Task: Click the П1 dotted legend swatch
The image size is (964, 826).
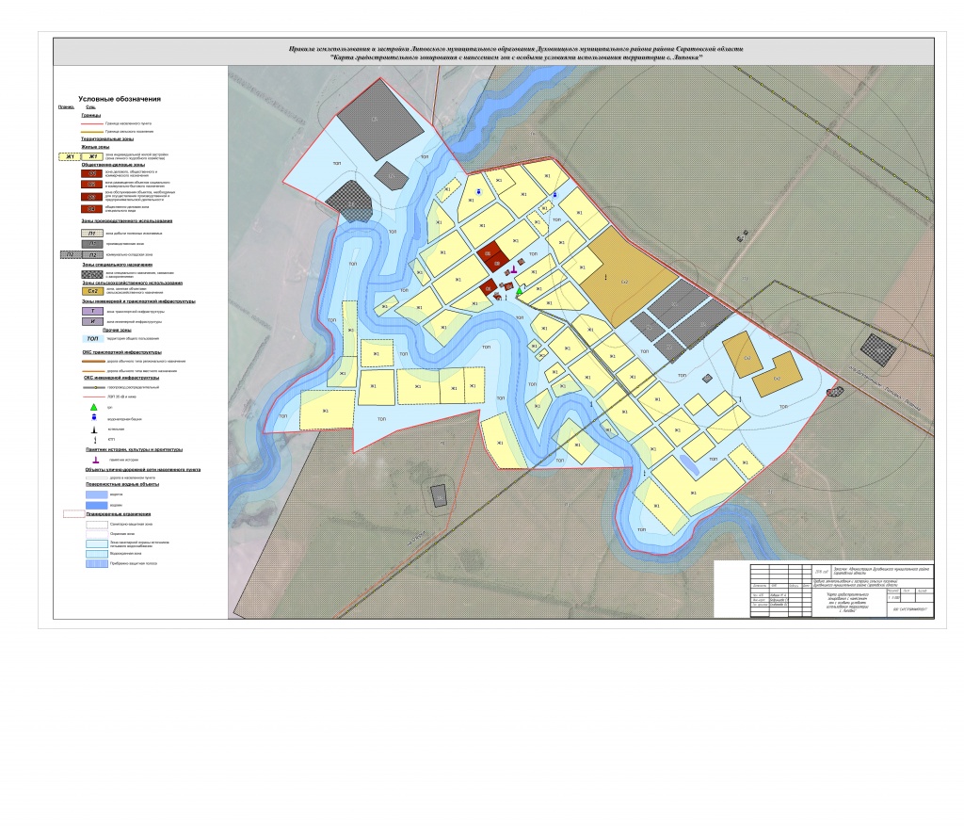Action: pyautogui.click(x=92, y=232)
